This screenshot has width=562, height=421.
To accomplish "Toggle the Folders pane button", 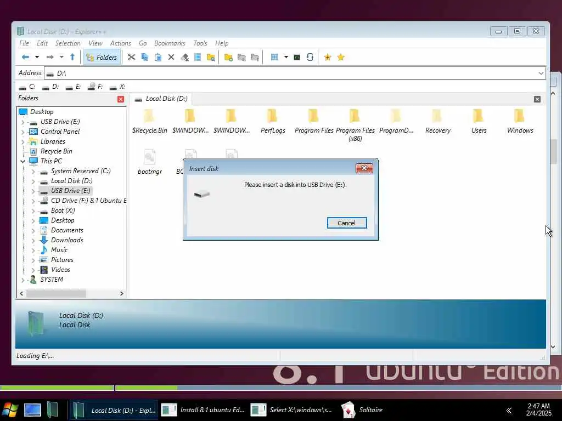I will pyautogui.click(x=102, y=57).
